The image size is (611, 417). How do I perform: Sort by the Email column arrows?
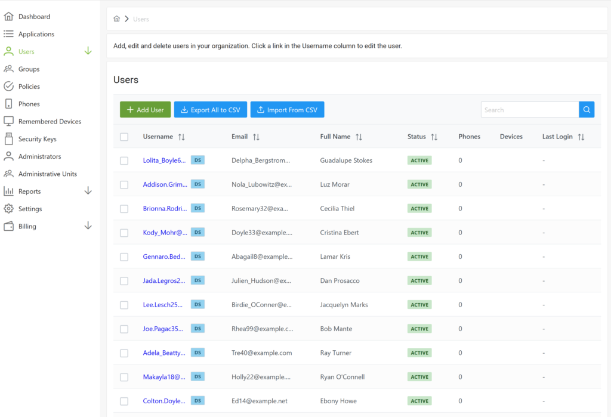(x=257, y=137)
